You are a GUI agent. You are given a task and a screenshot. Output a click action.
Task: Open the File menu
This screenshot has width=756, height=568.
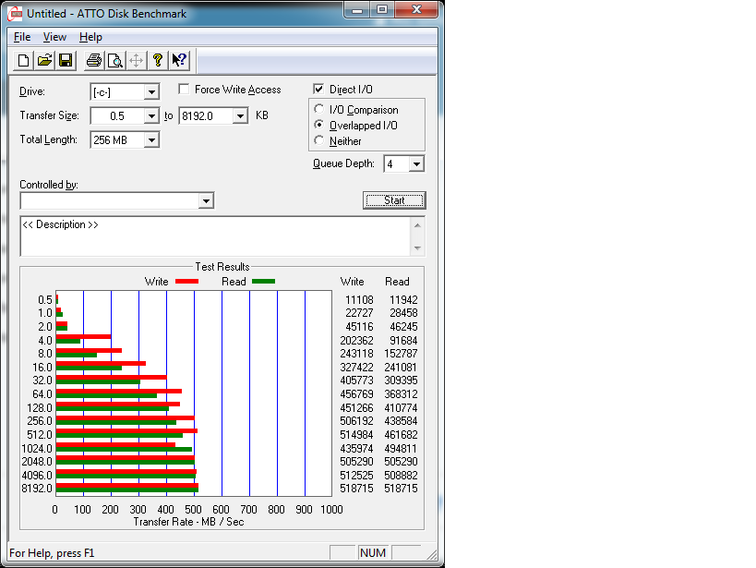22,37
